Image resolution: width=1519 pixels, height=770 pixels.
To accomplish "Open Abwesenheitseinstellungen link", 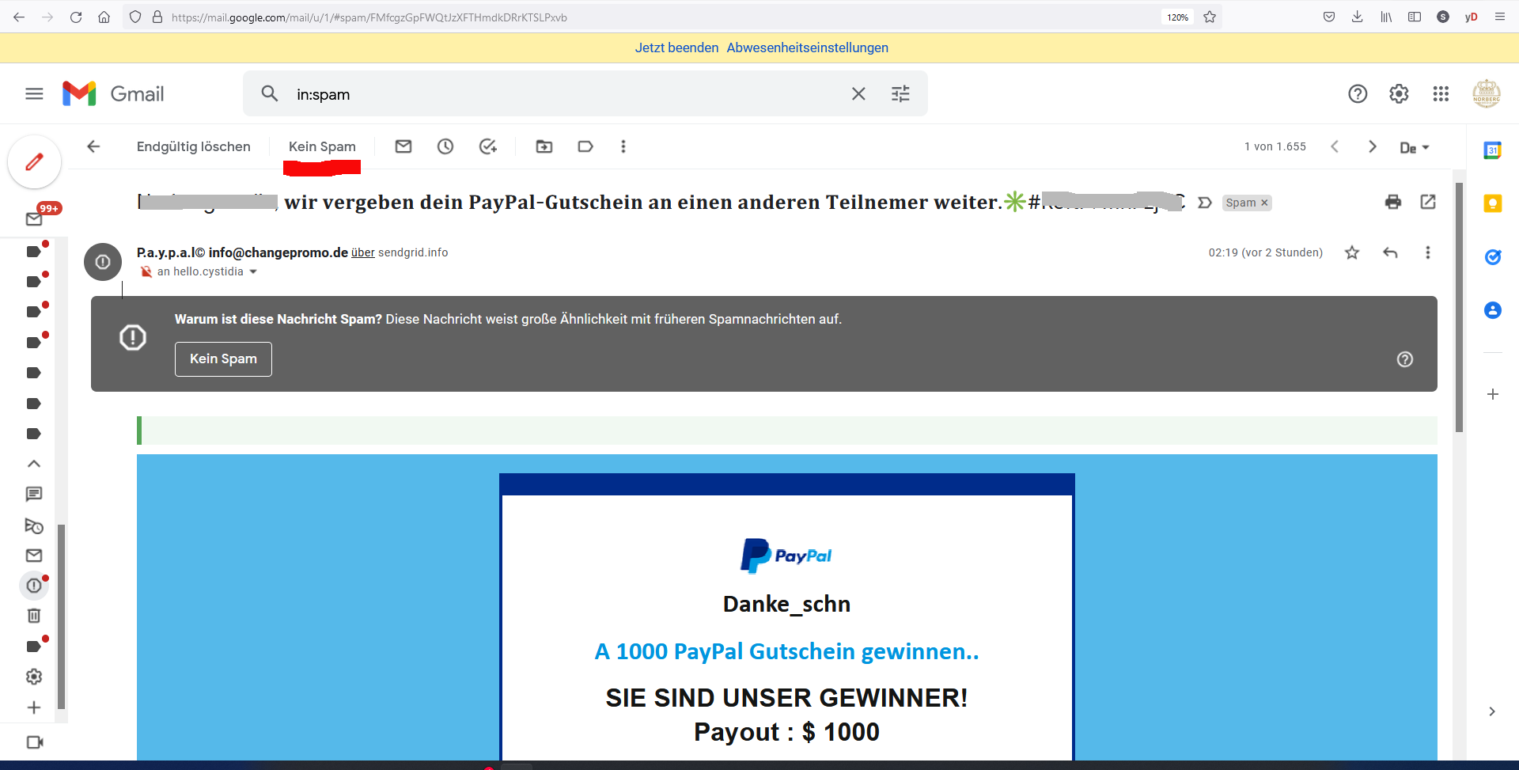I will pyautogui.click(x=808, y=47).
